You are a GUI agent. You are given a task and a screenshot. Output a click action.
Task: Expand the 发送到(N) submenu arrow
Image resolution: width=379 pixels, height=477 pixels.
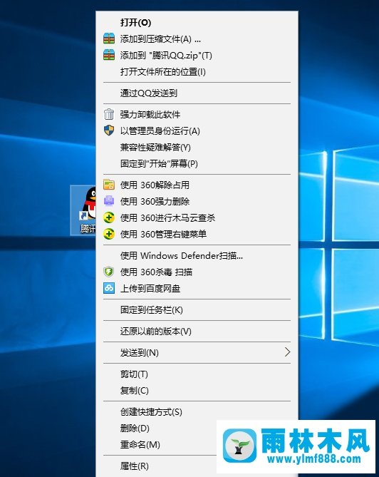tap(287, 352)
